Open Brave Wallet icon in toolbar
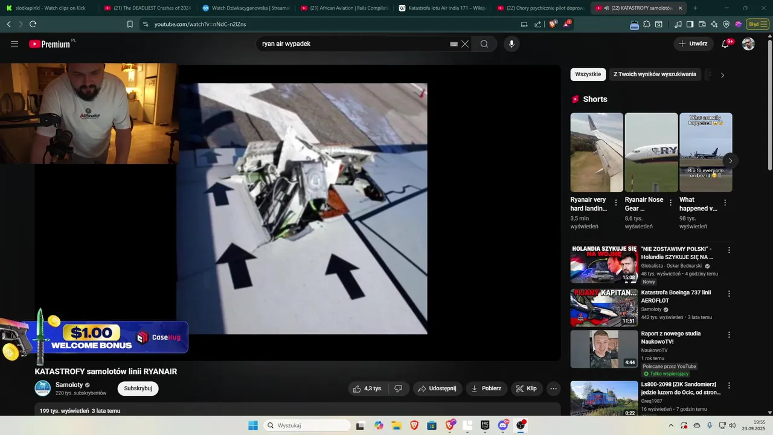This screenshot has height=435, width=773. [x=702, y=24]
